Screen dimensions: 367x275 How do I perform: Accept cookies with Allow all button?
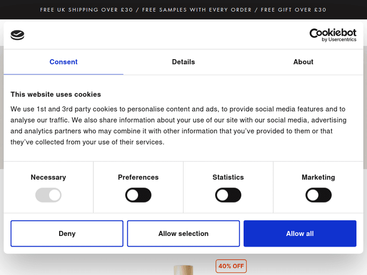pyautogui.click(x=300, y=233)
